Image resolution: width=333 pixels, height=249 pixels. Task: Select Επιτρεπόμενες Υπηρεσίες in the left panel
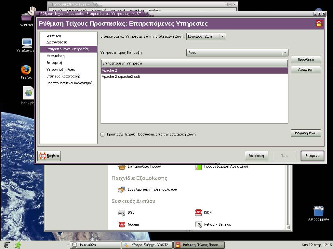pyautogui.click(x=68, y=49)
